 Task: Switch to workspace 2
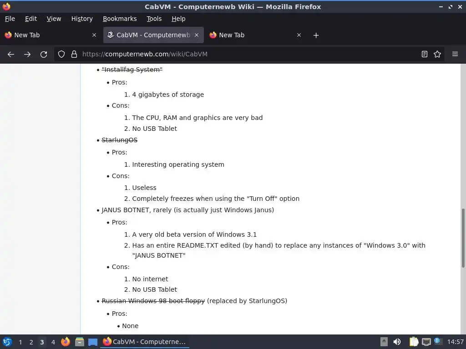click(31, 342)
